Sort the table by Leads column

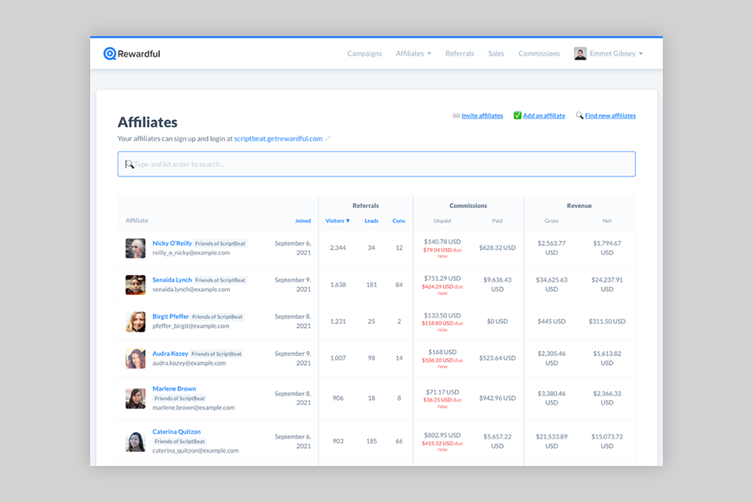(371, 221)
